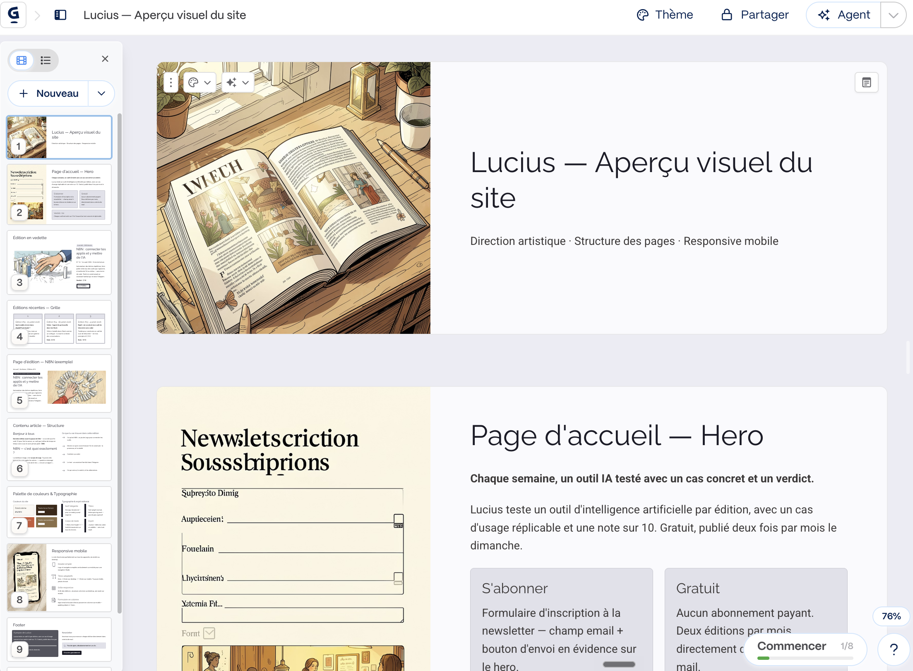Screen dimensions: 913x671
Task: Click the document title in top bar
Action: click(x=165, y=15)
